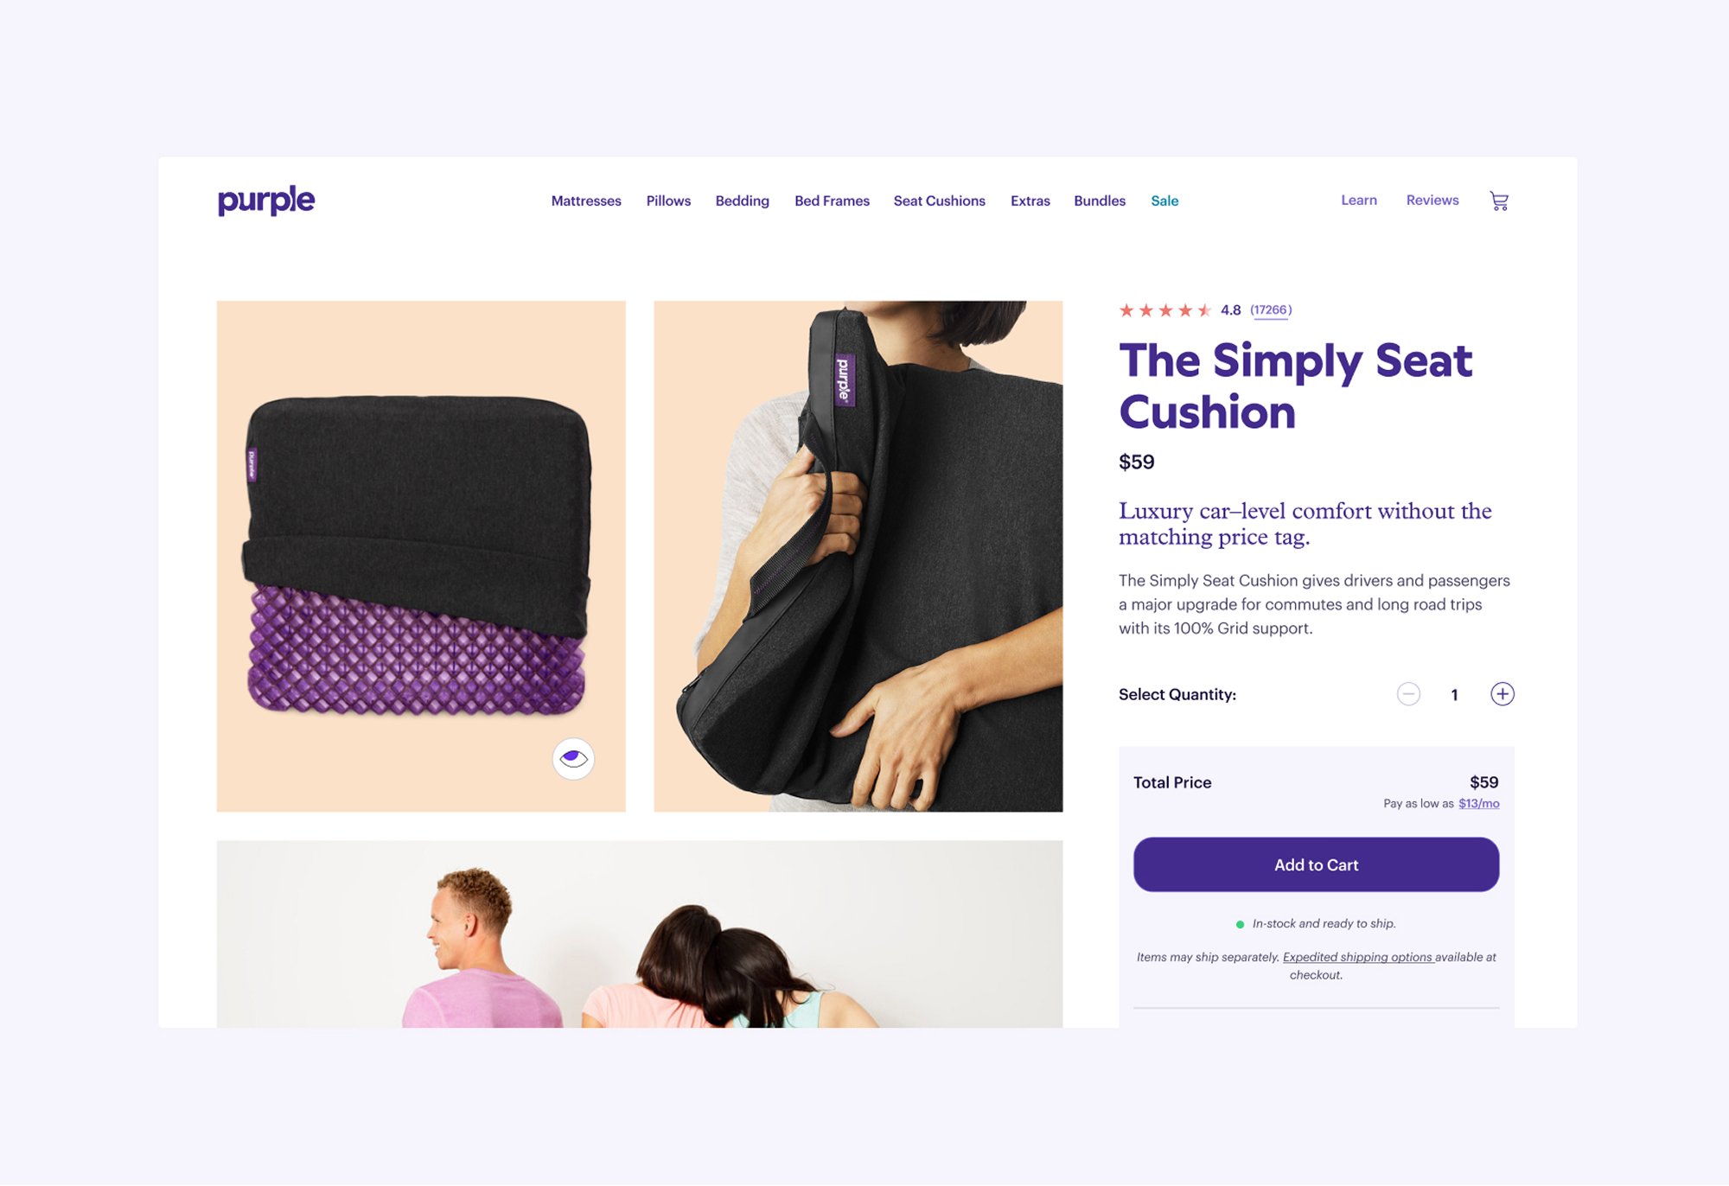Increase quantity with the plus button
The image size is (1729, 1186).
1503,694
